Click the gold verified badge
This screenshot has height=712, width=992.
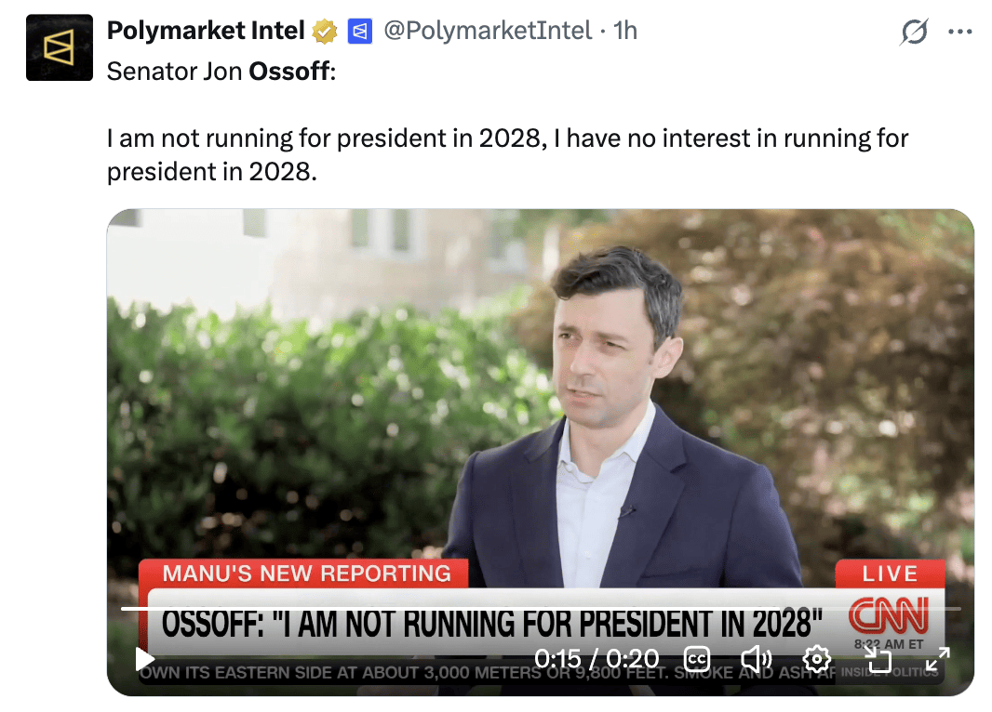click(x=325, y=31)
